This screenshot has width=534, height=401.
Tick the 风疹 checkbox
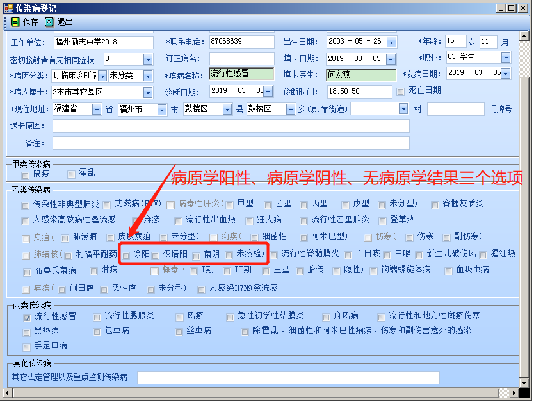179,317
